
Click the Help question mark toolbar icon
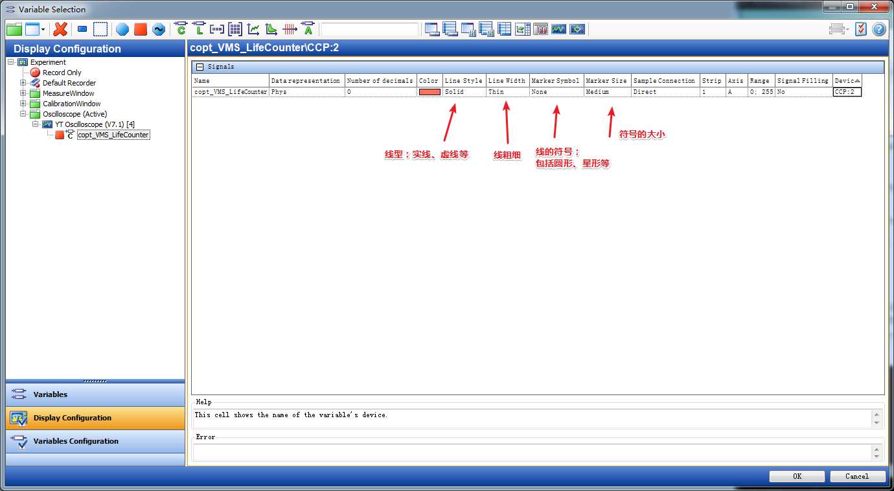[x=880, y=29]
